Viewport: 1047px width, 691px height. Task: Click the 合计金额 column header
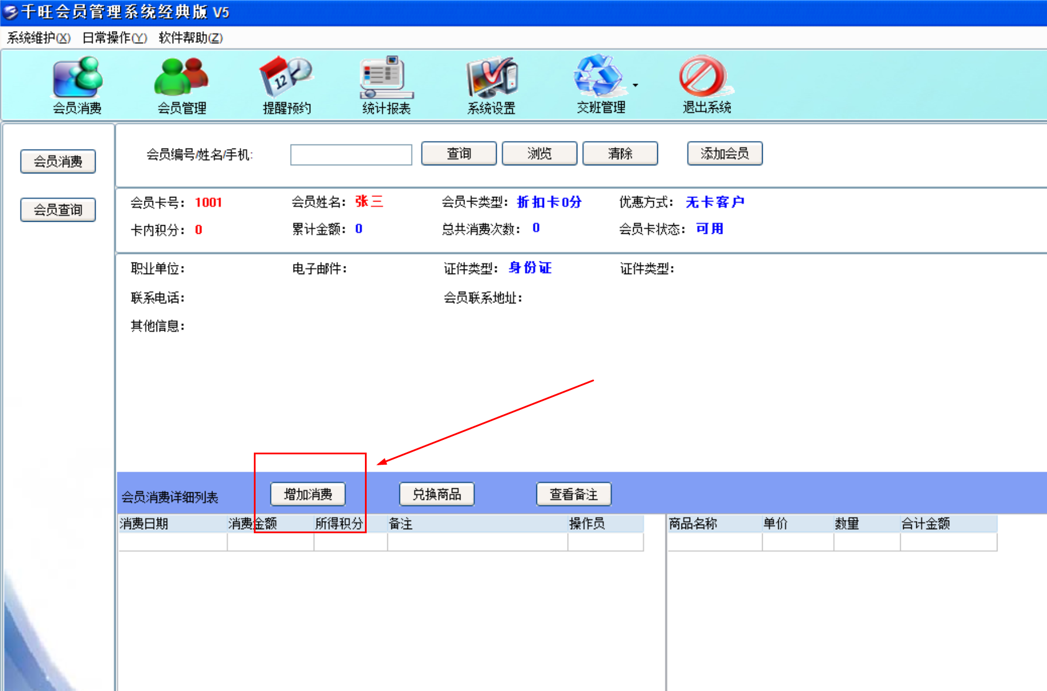(949, 523)
